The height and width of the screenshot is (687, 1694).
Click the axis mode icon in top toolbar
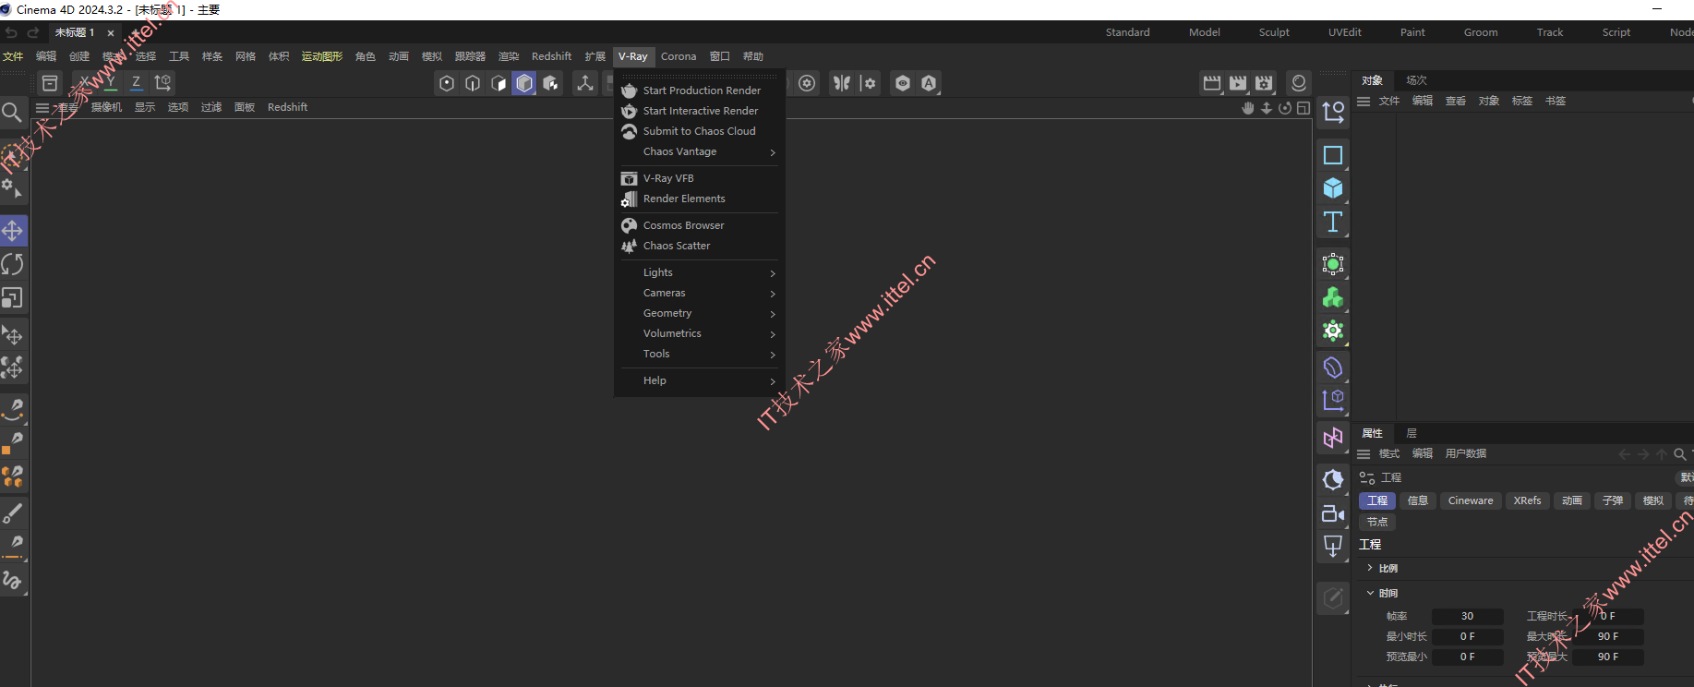click(x=585, y=83)
